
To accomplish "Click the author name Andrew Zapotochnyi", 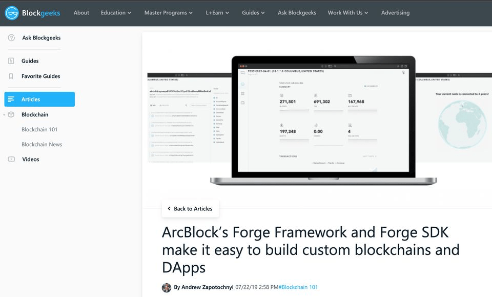I will click(208, 287).
